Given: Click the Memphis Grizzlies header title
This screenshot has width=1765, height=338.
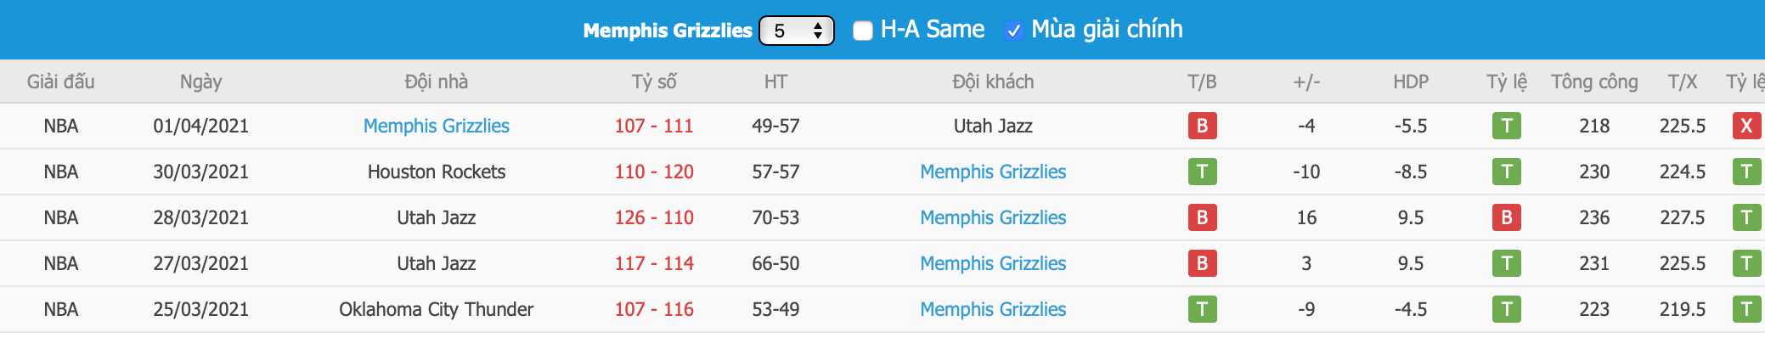Looking at the screenshot, I should [668, 31].
